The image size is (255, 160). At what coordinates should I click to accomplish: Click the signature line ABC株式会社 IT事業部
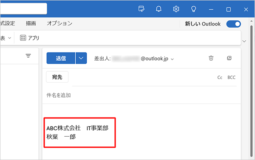[77, 128]
